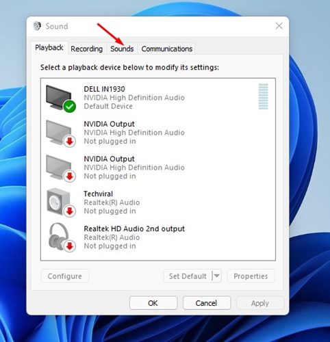Select the DELL IN1930 device name
This screenshot has height=342, width=330.
click(104, 89)
